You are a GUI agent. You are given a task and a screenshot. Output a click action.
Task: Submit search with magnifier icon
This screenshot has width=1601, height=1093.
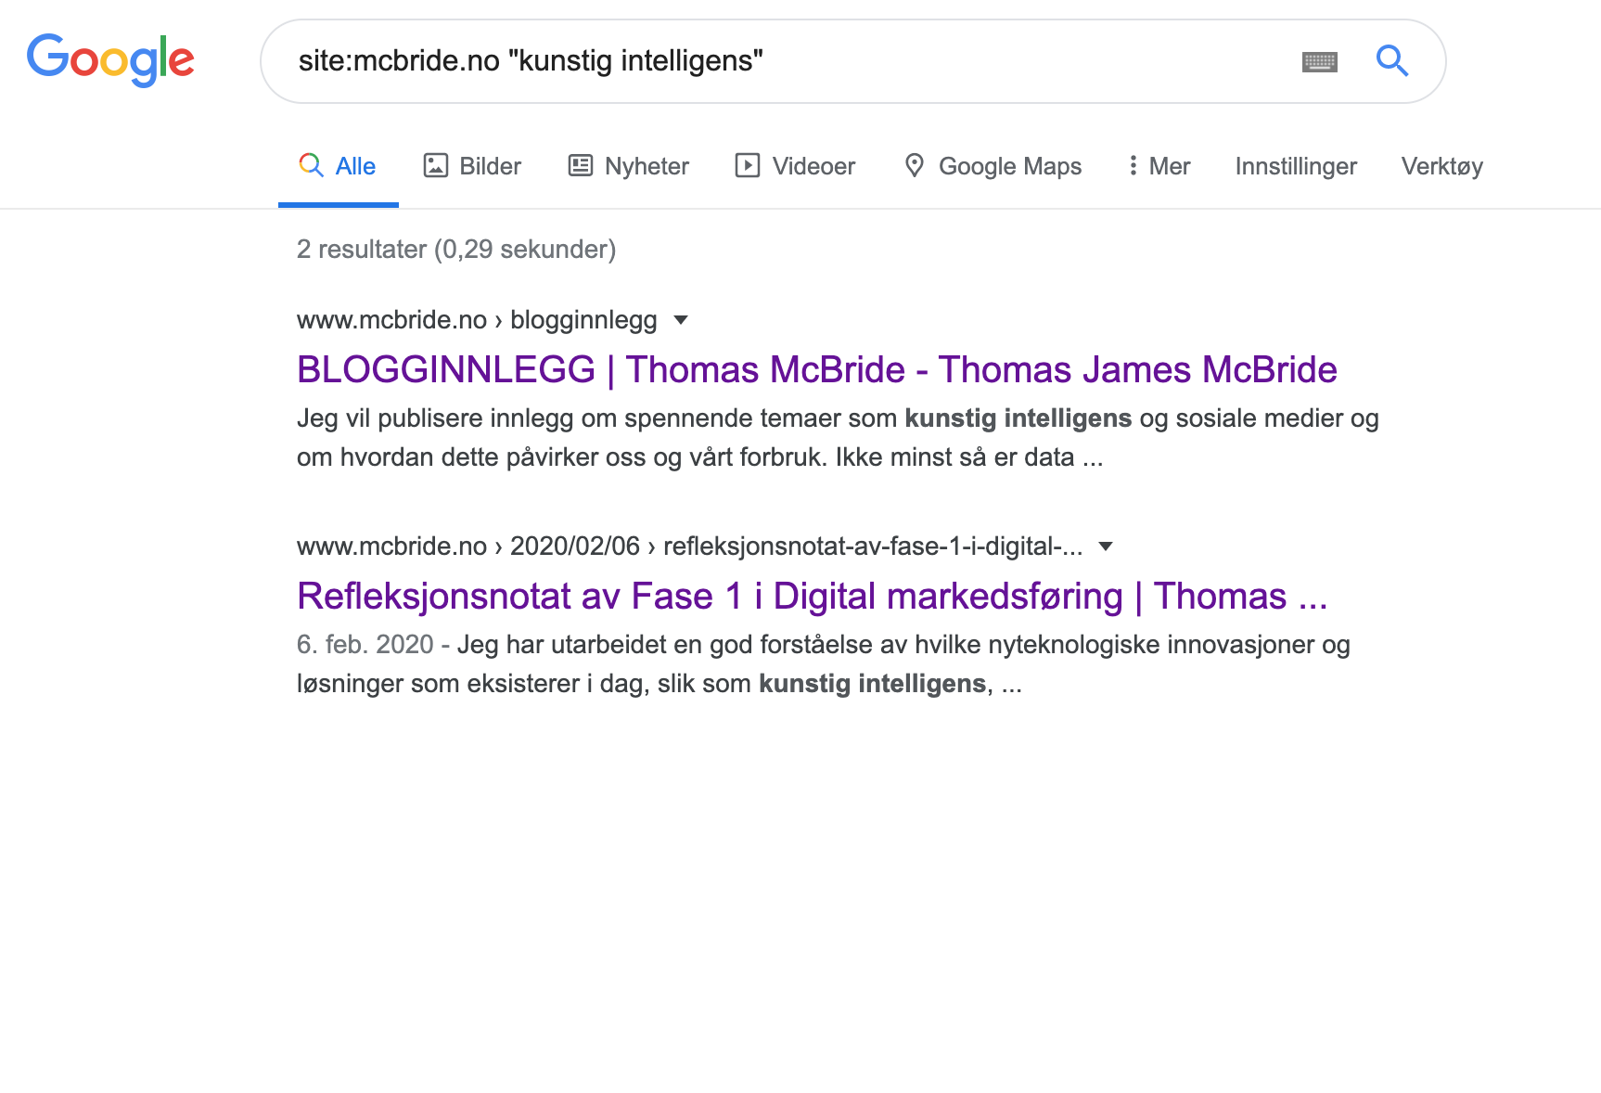[x=1391, y=60]
